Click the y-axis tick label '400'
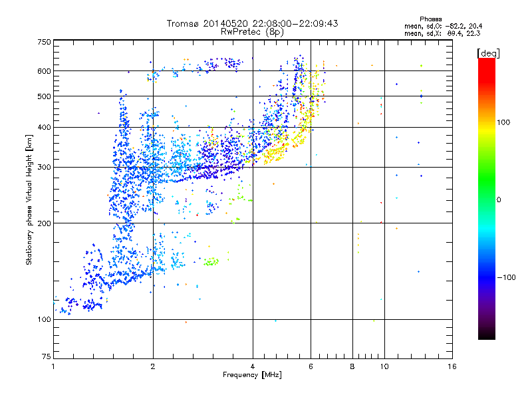 pyautogui.click(x=45, y=127)
